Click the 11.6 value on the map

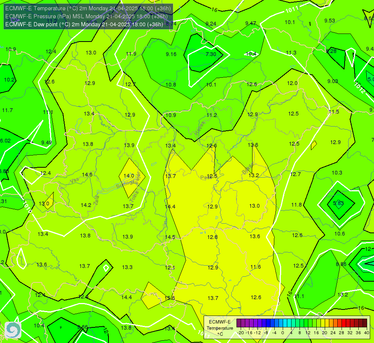click(256, 267)
